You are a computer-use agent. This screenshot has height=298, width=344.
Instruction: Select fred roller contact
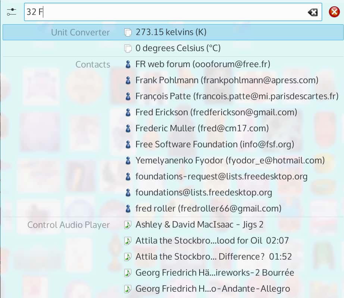point(173,208)
